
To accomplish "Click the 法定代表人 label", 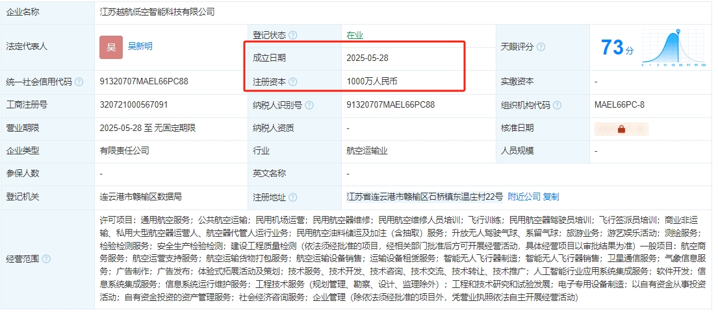I will point(27,46).
